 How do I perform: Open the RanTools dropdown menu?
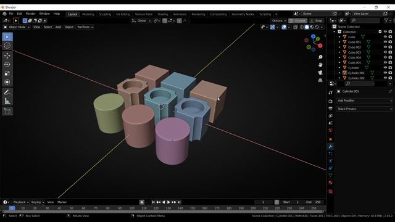pyautogui.click(x=85, y=27)
